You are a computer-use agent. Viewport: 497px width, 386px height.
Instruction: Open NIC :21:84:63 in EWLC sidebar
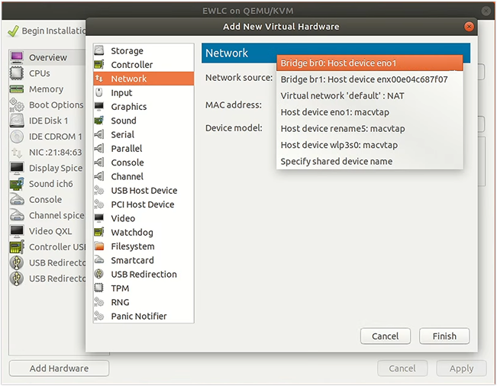pyautogui.click(x=47, y=153)
